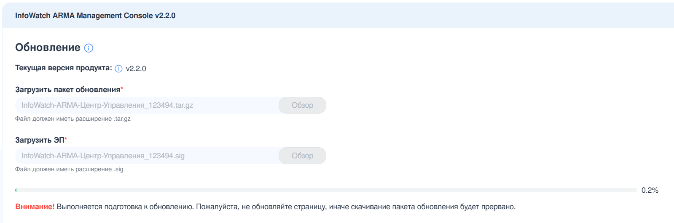Click the Загрузить пакет обновления label
Screen dimensions: 674x223
pyautogui.click(x=67, y=90)
